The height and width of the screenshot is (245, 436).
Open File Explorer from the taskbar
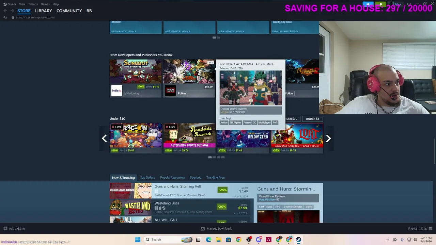pos(218,240)
